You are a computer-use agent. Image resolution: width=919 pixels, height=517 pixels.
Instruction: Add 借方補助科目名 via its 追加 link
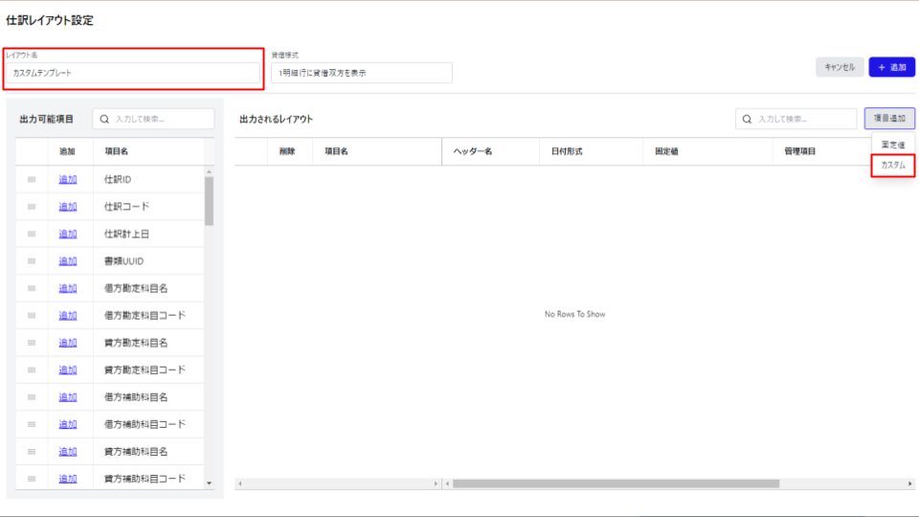click(68, 397)
